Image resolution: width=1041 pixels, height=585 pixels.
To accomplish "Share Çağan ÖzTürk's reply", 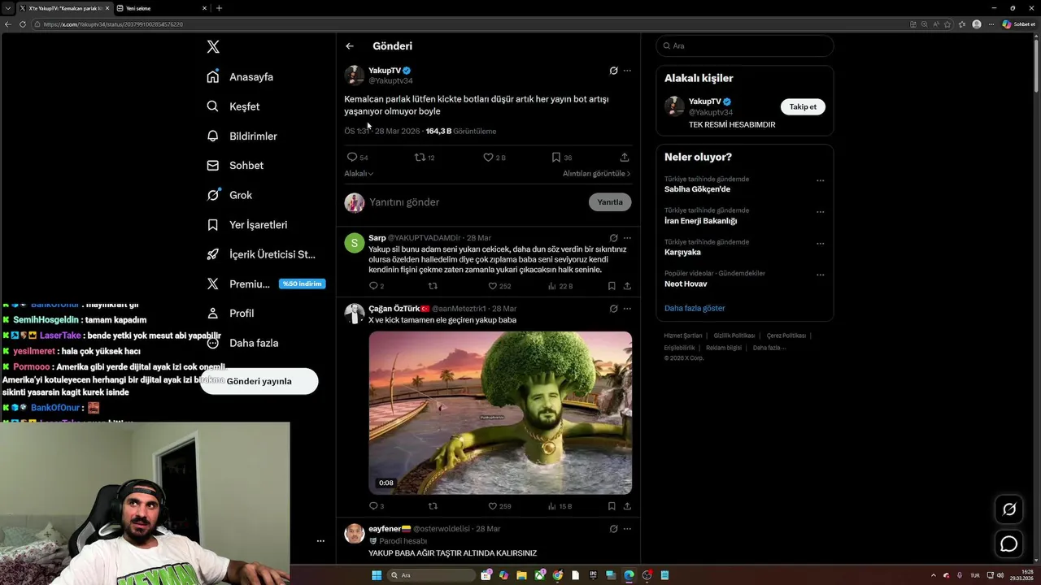I will pos(627,506).
